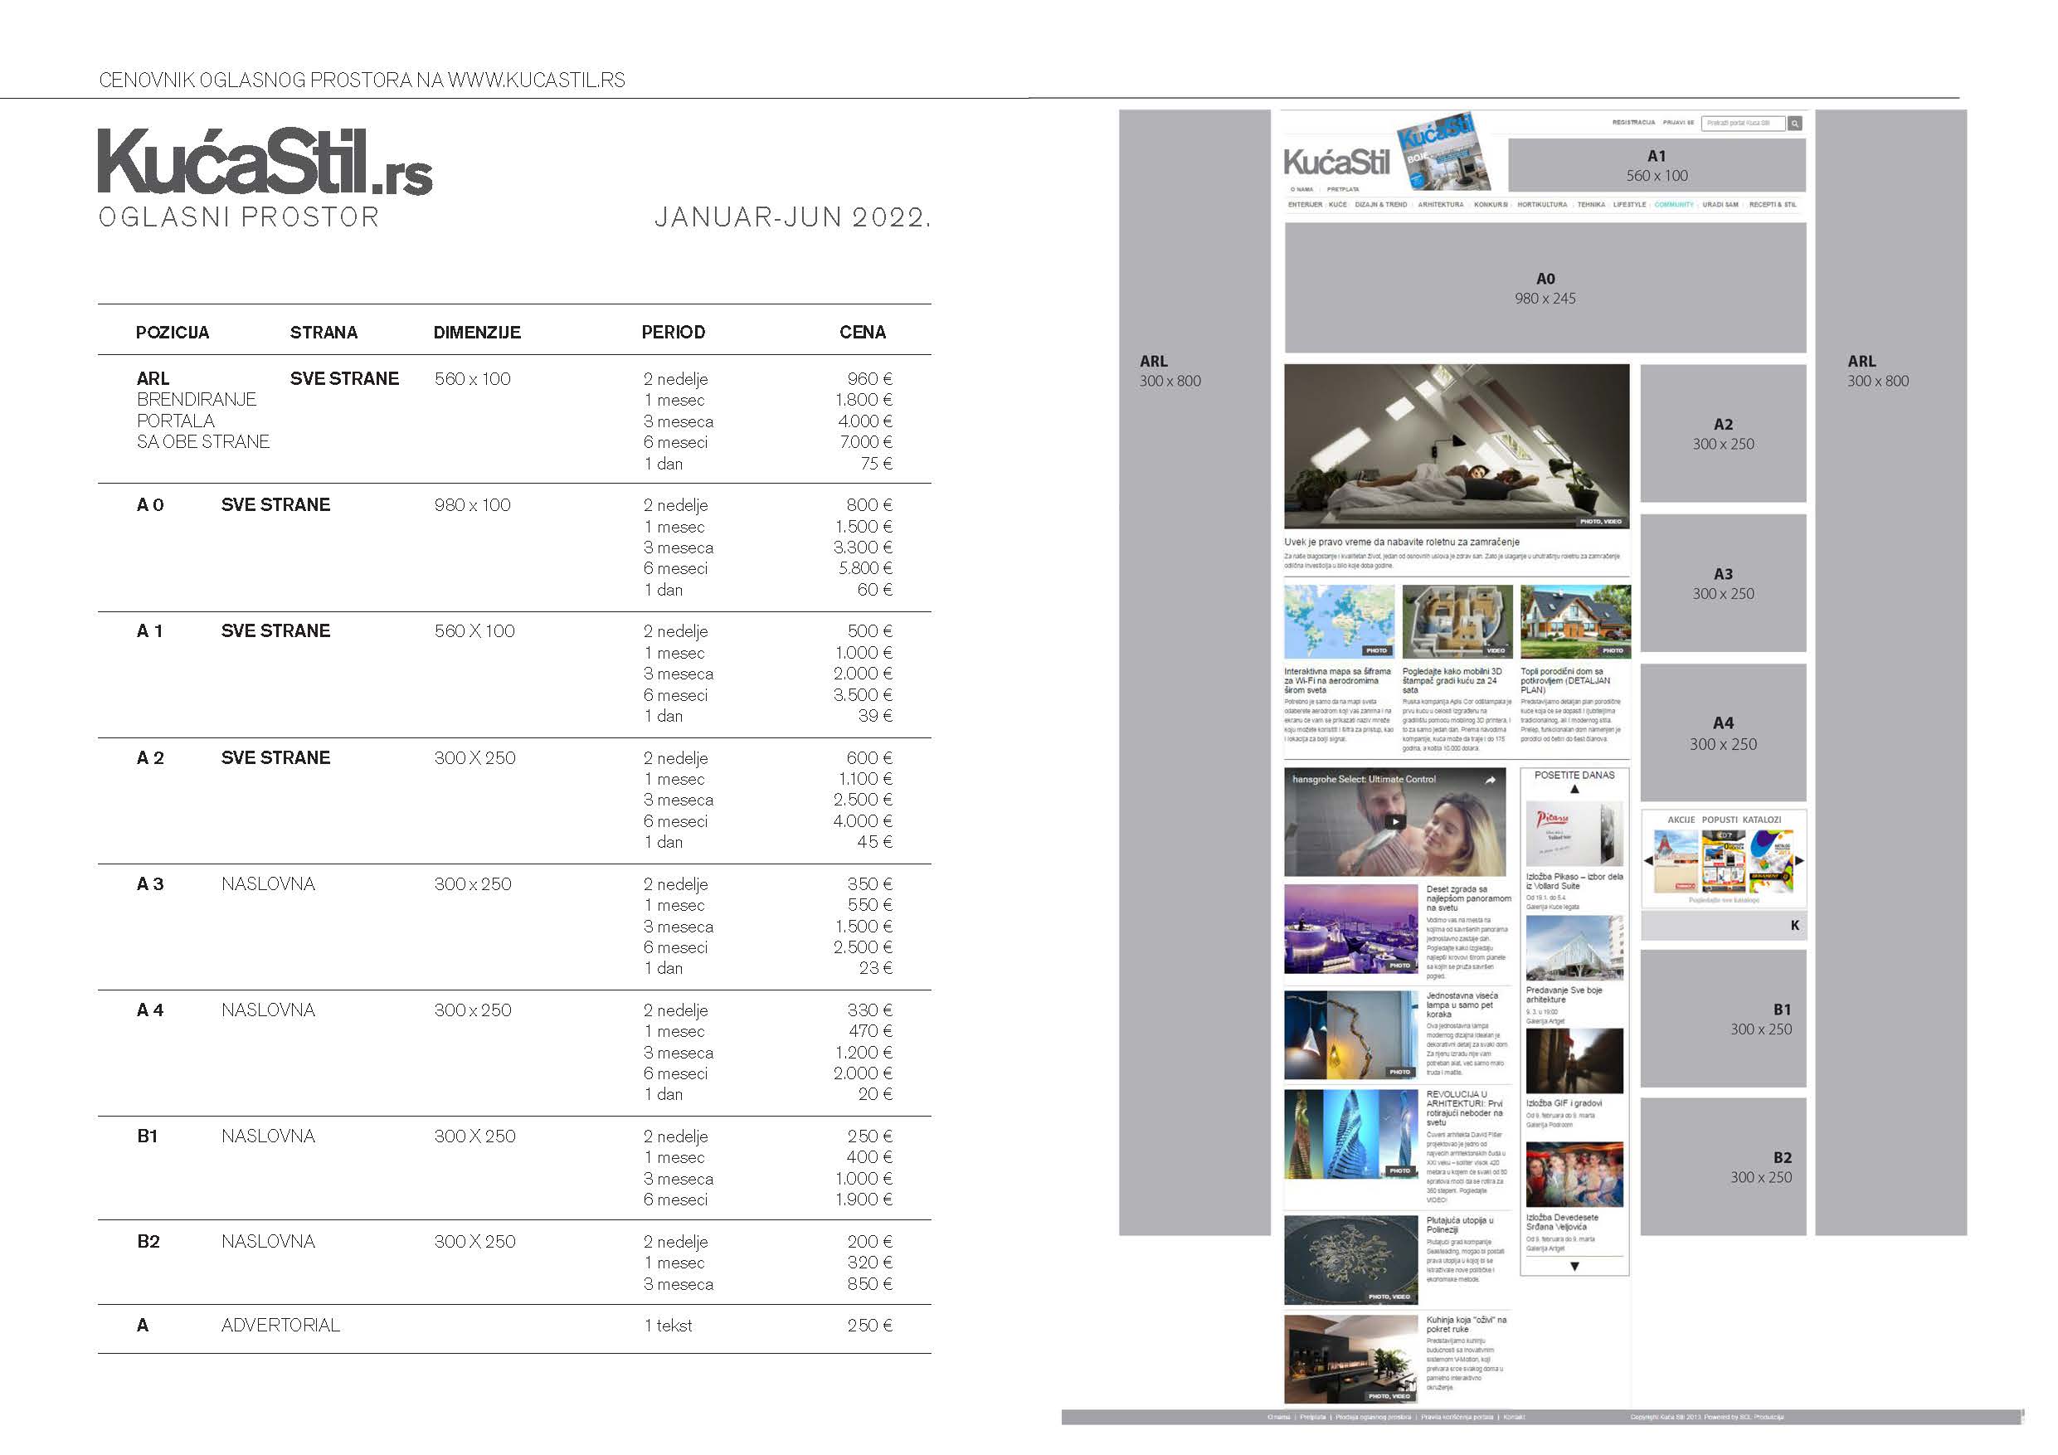Select LIFESTYLE in the navigation bar
The width and height of the screenshot is (2058, 1455).
(x=1629, y=205)
